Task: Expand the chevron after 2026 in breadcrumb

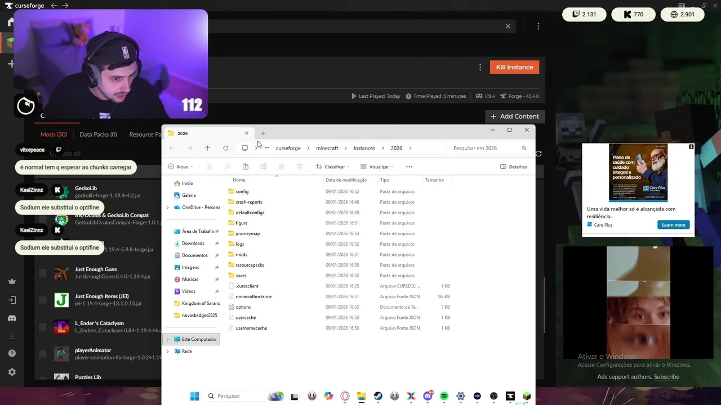Action: [411, 148]
